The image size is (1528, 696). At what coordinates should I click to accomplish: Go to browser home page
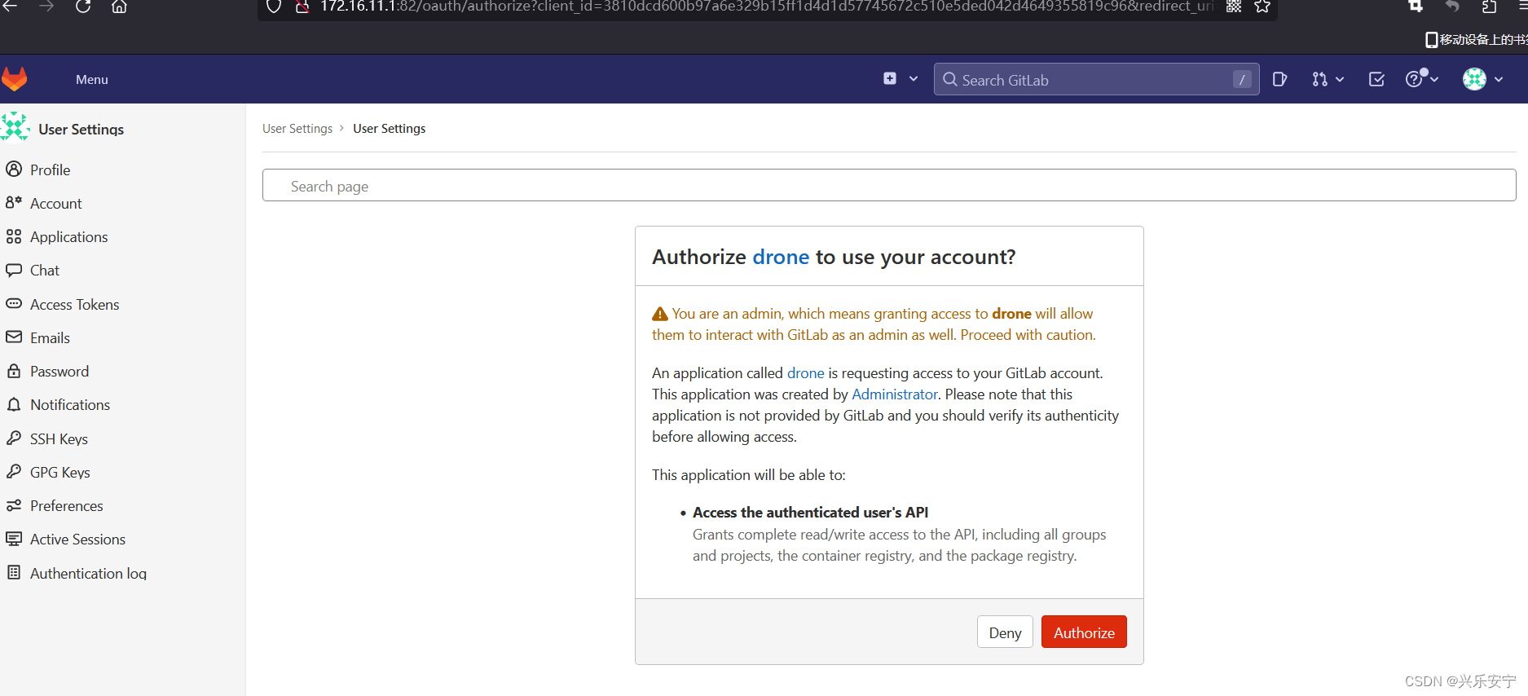(119, 7)
